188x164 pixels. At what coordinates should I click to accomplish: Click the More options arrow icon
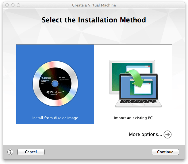(x=168, y=134)
